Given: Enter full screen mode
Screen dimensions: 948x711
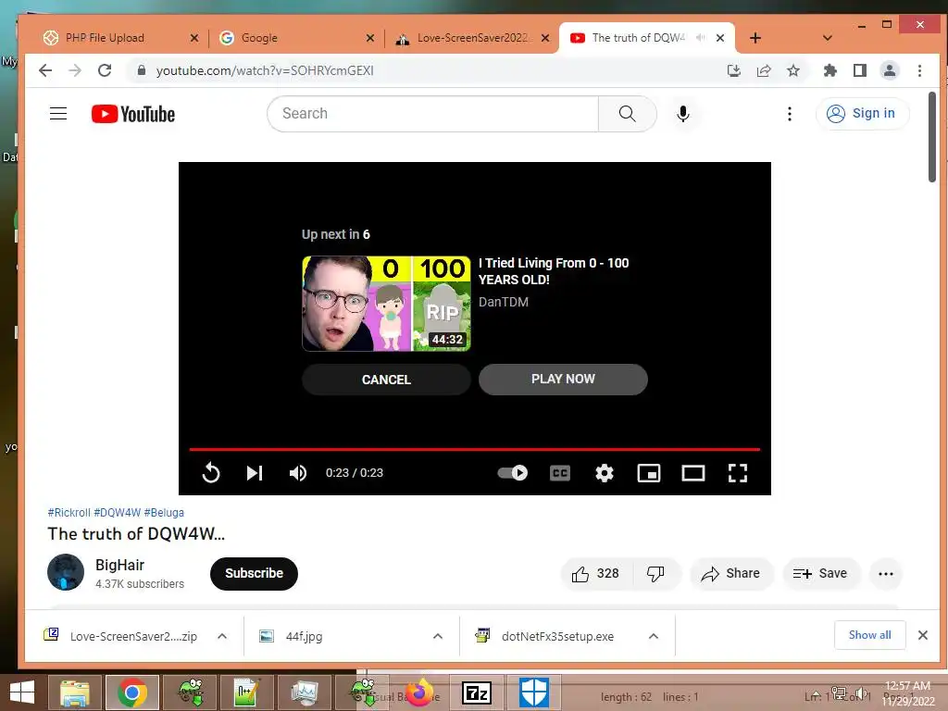Looking at the screenshot, I should point(738,473).
